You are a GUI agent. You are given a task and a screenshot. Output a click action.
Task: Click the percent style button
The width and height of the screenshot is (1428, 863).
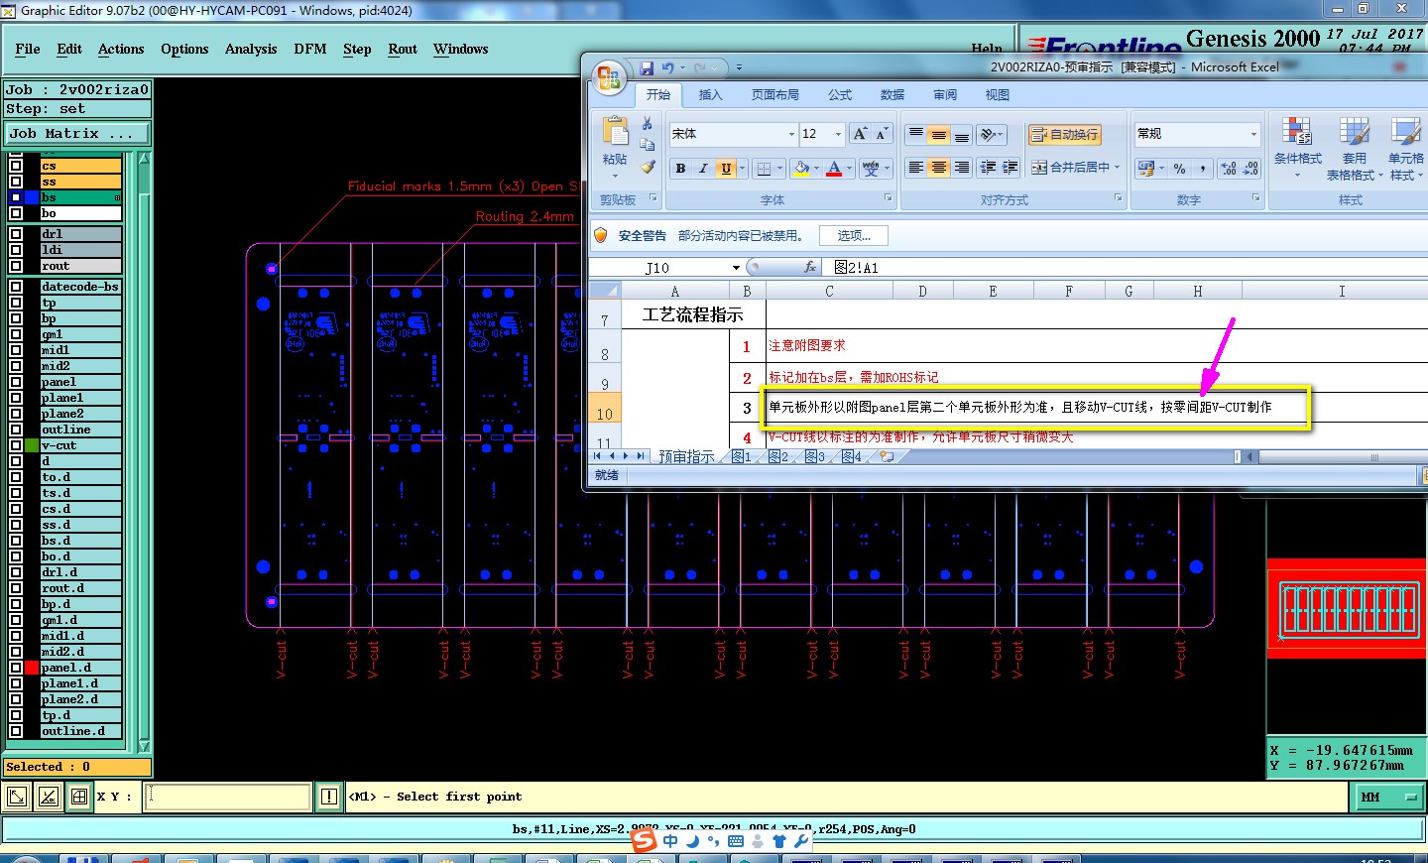point(1179,169)
